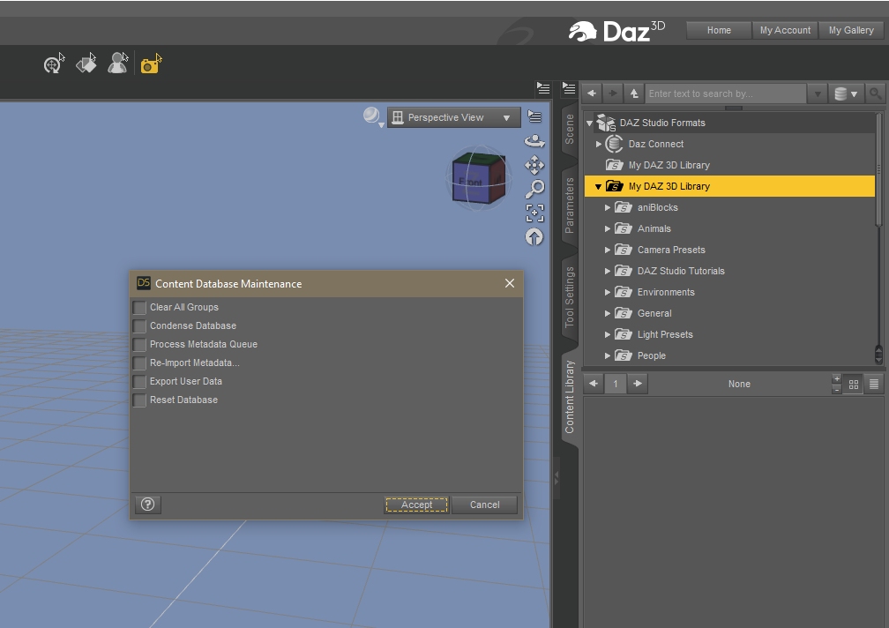The width and height of the screenshot is (889, 628).
Task: Go up one level in Content Library
Action: point(634,93)
